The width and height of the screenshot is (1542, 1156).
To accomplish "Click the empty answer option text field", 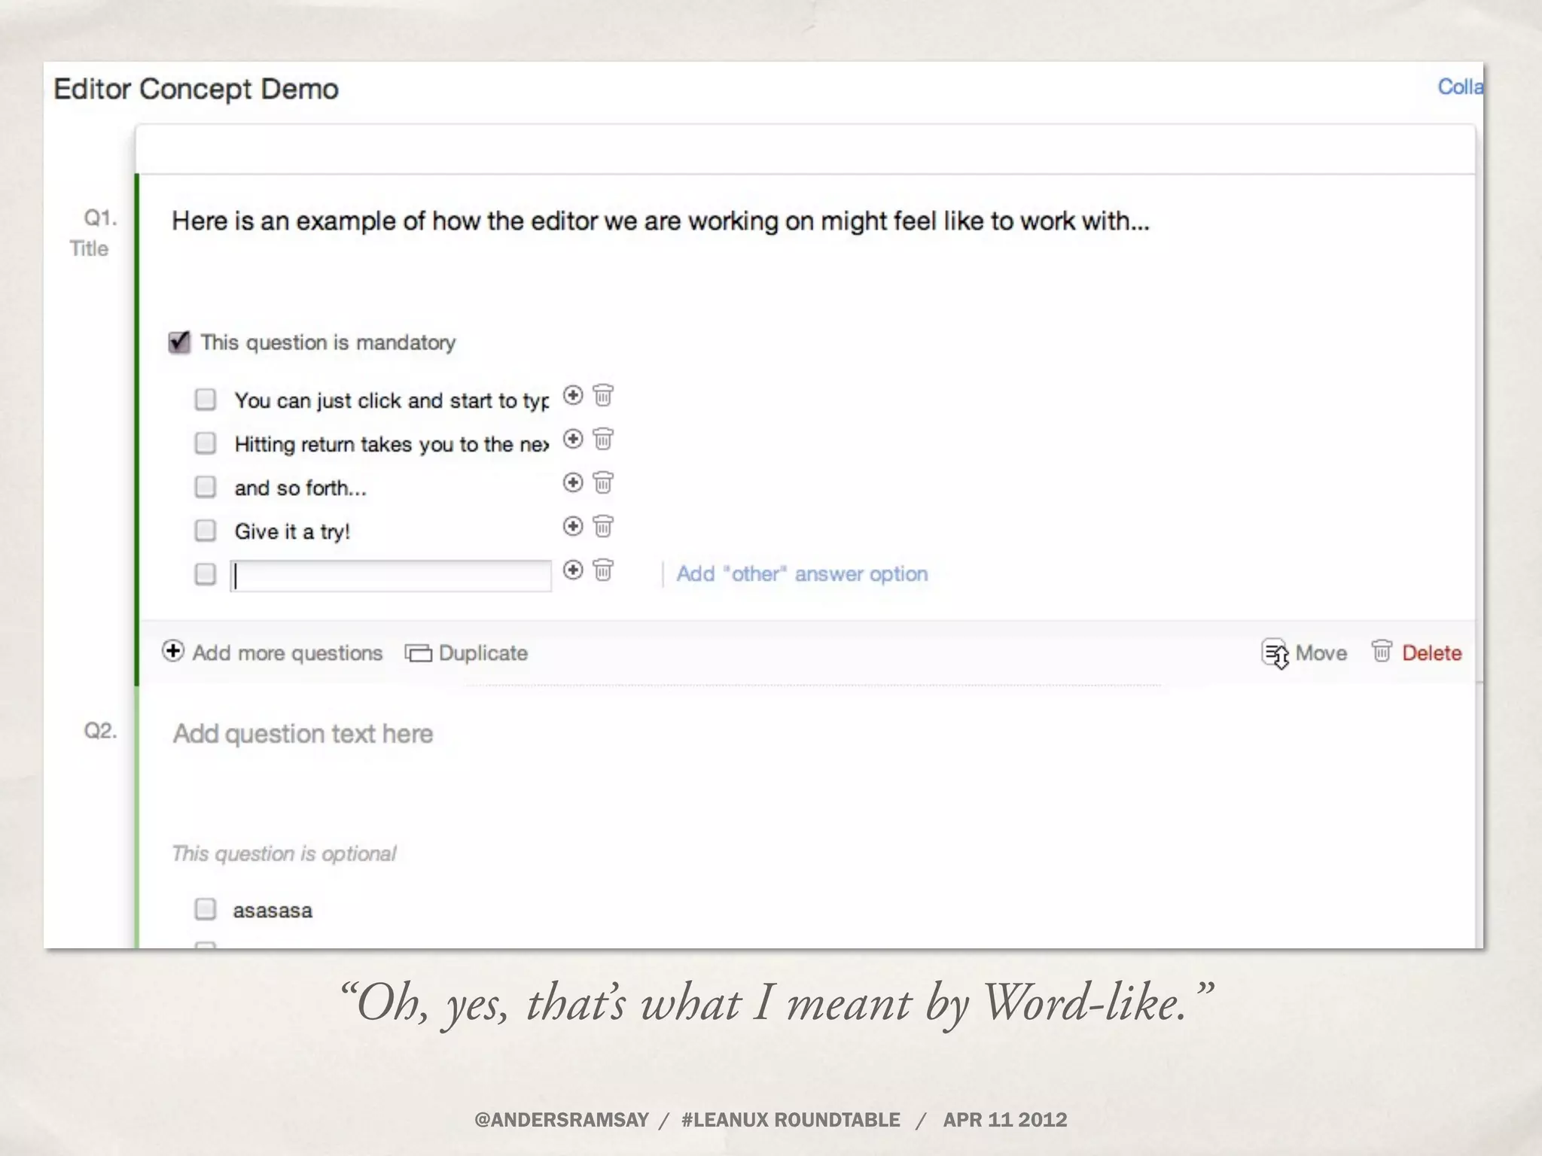I will (390, 576).
